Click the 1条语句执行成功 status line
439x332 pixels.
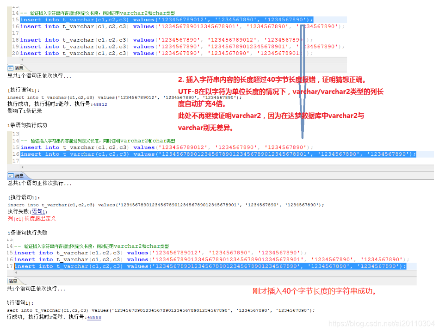[27, 125]
